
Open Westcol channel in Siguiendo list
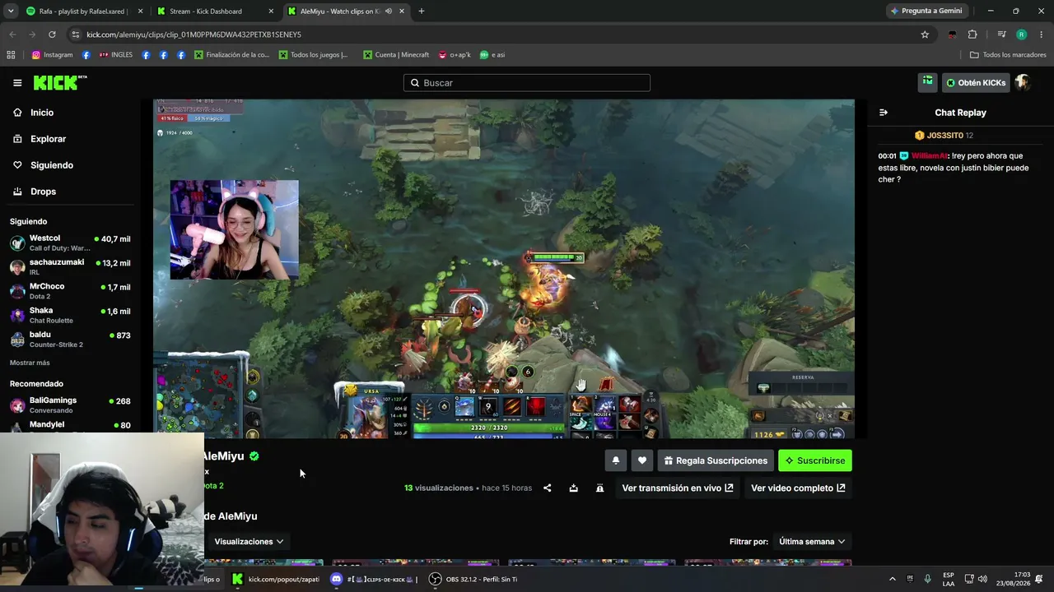point(70,243)
